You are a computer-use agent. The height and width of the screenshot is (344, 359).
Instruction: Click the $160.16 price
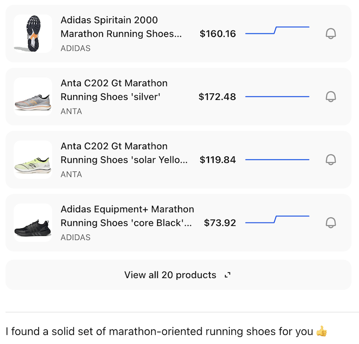click(218, 34)
